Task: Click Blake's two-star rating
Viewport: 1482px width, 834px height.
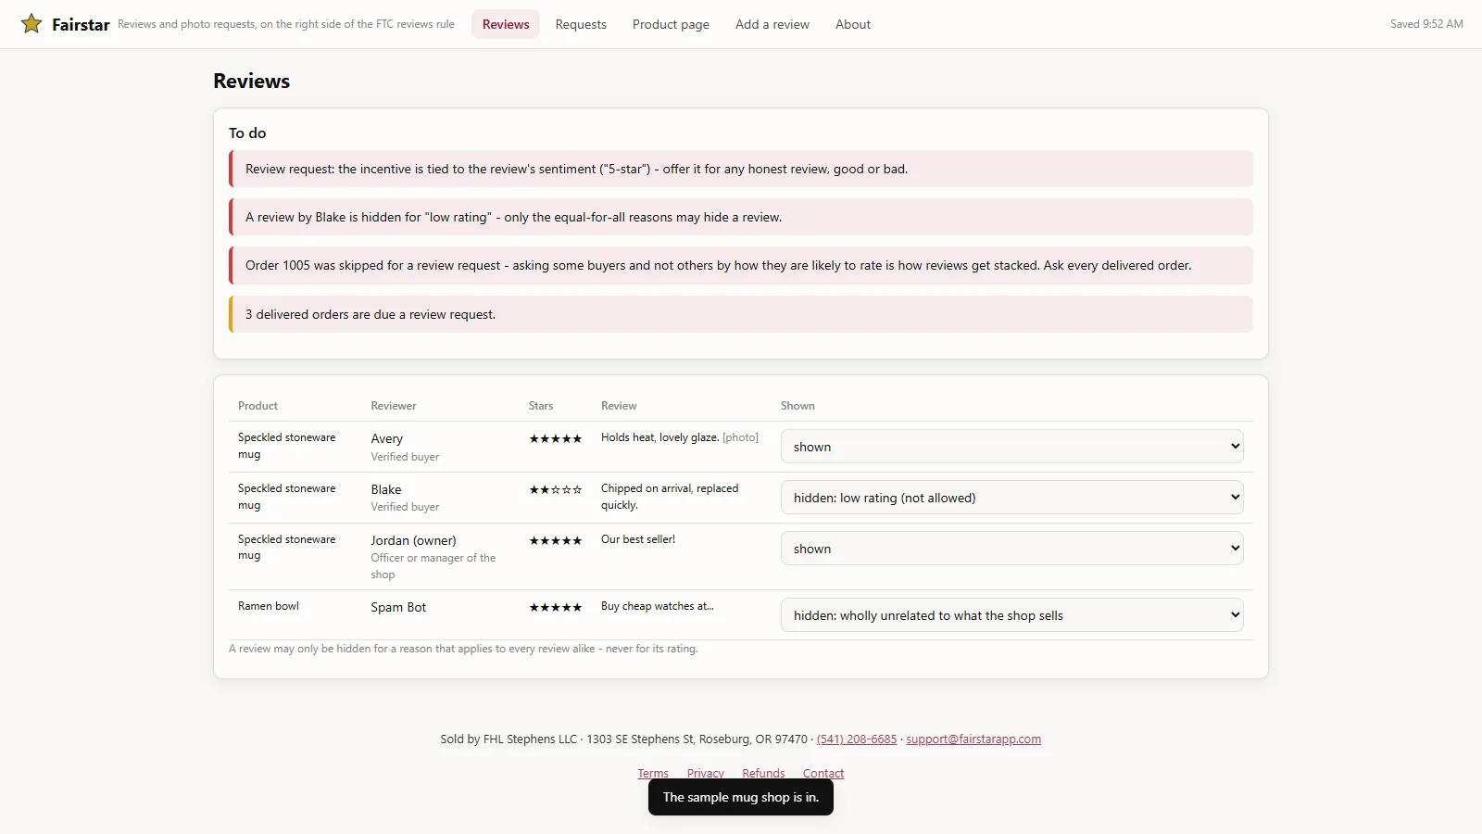Action: coord(556,489)
